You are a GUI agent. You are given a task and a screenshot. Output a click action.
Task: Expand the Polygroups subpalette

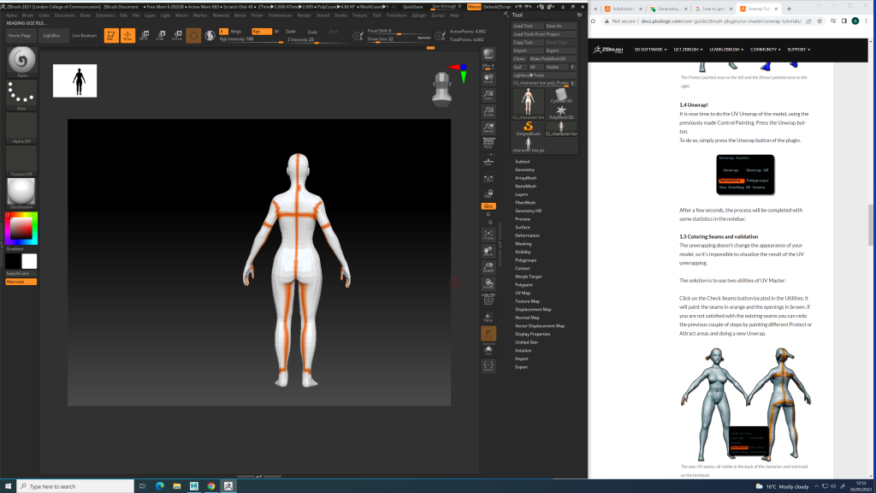[x=526, y=260]
